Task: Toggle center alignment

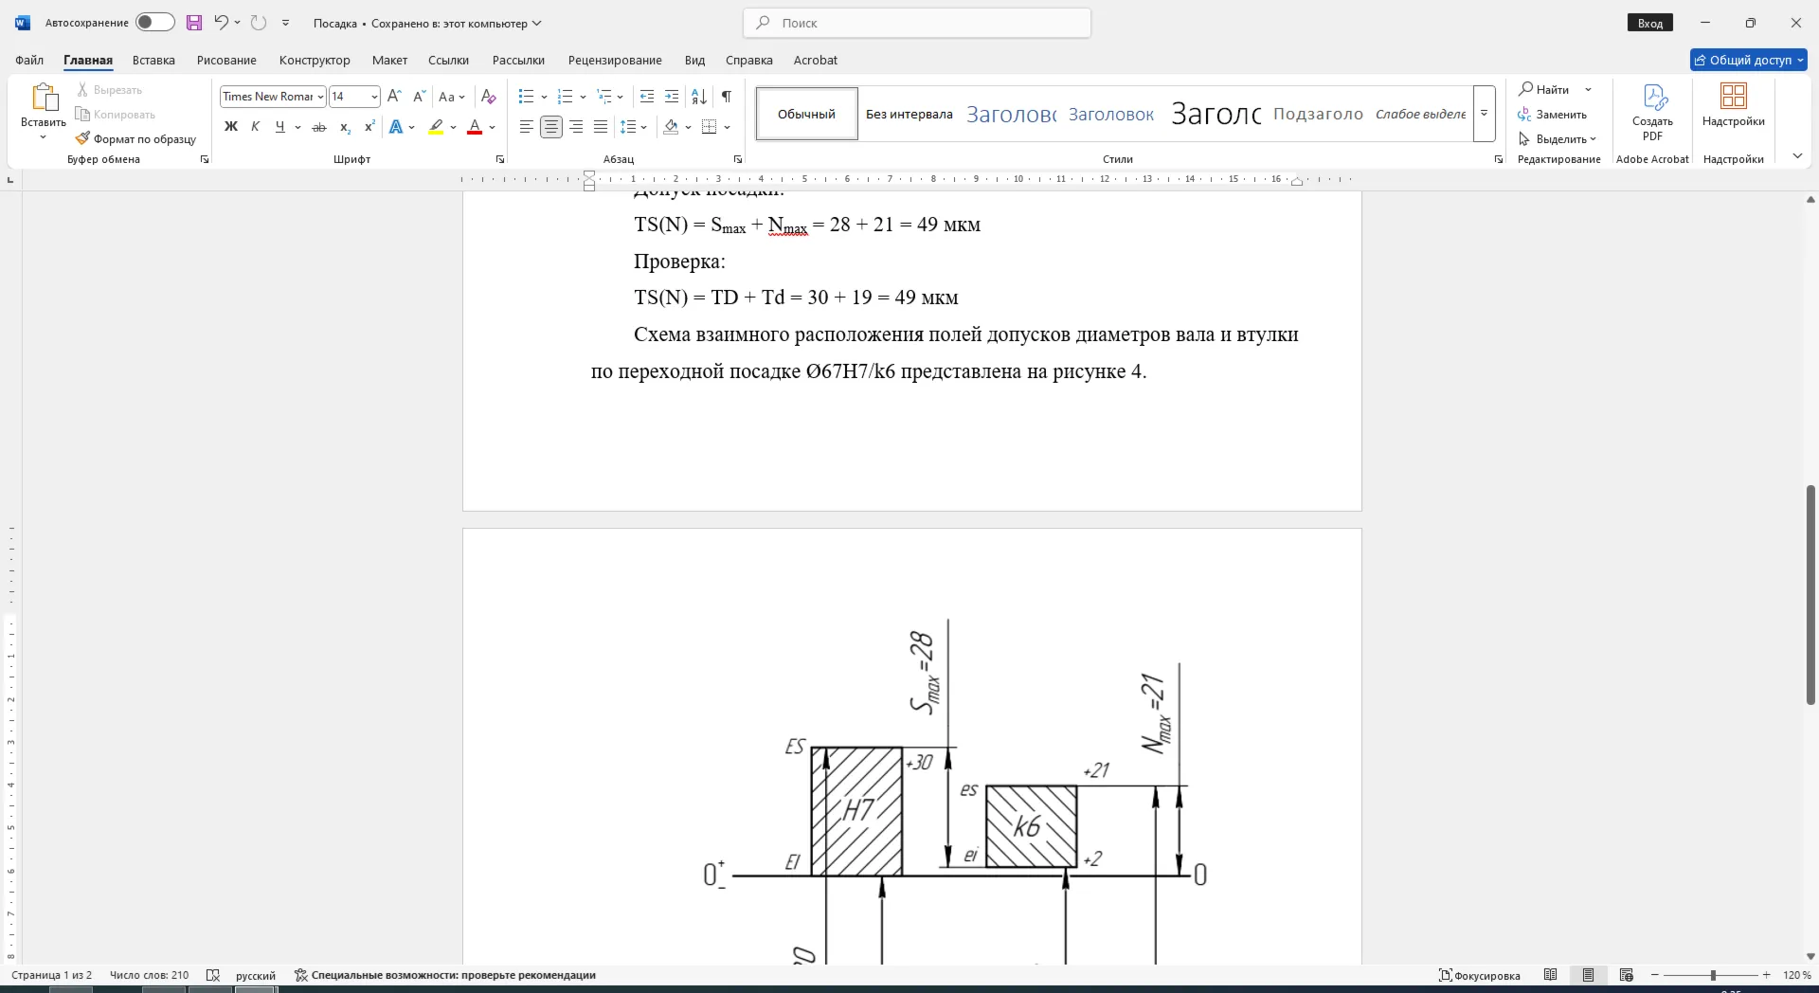Action: [551, 127]
